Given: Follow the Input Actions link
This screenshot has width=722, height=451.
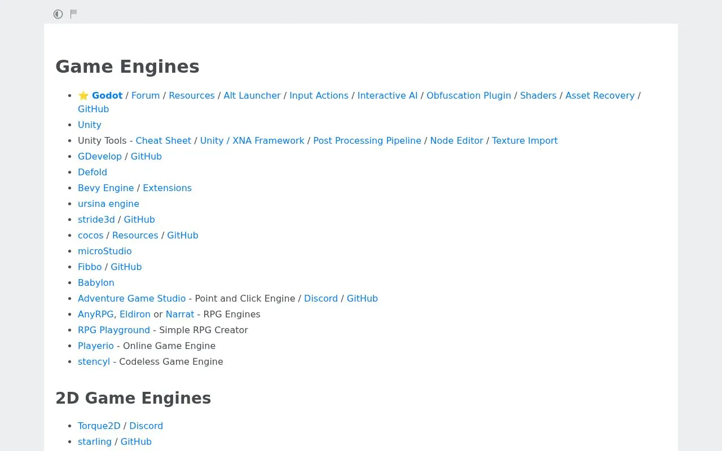Looking at the screenshot, I should [x=319, y=95].
